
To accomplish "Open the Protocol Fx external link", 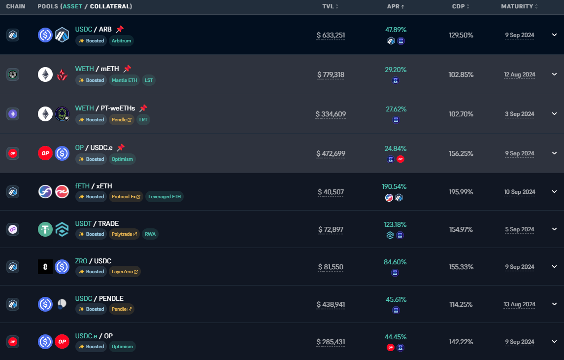I will (x=126, y=197).
